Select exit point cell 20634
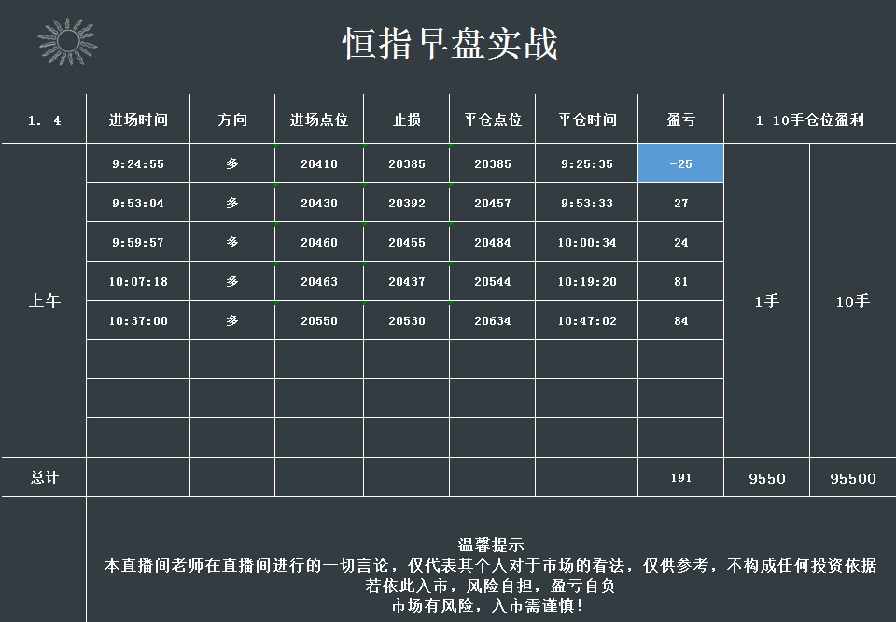896x622 pixels. pyautogui.click(x=493, y=320)
